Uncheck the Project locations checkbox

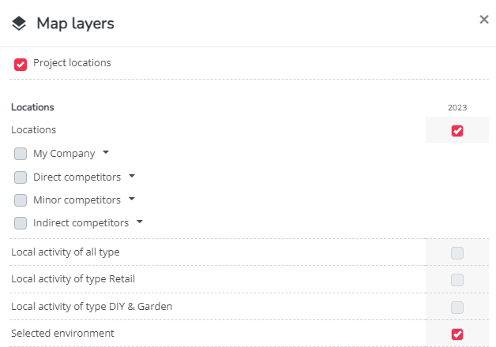point(21,65)
